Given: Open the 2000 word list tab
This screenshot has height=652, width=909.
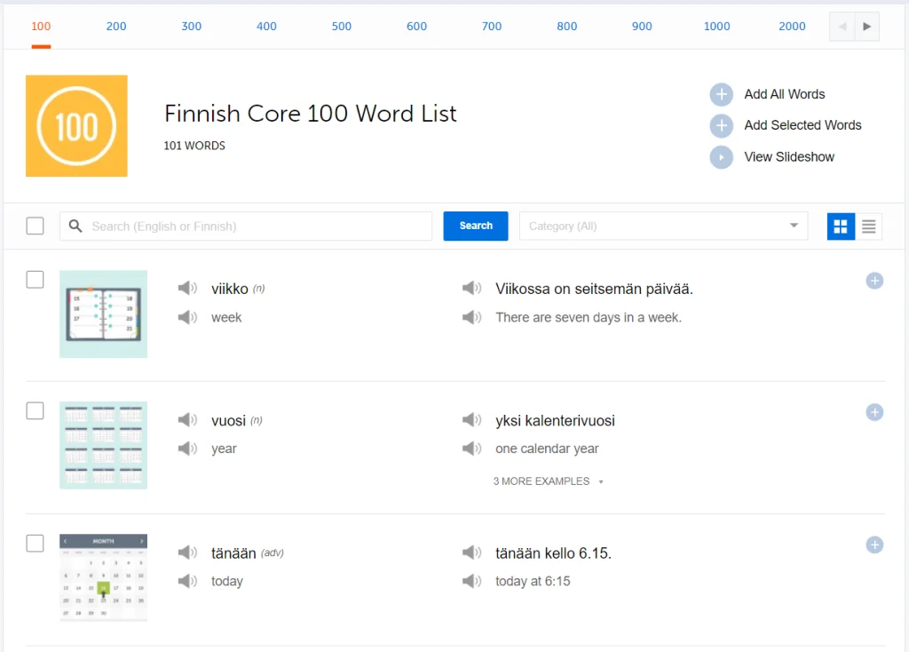Looking at the screenshot, I should click(792, 26).
